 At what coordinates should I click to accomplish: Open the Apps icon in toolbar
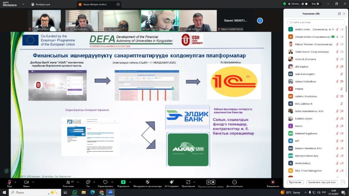pos(188,182)
